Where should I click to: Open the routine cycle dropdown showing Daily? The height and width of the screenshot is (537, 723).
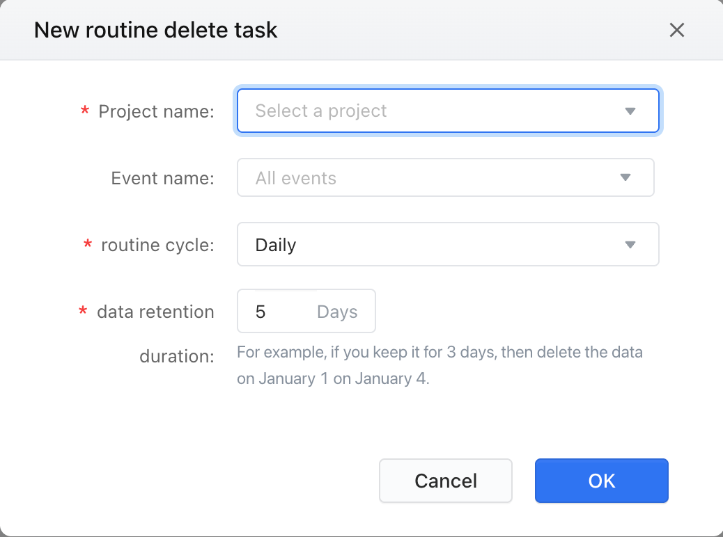pyautogui.click(x=448, y=245)
